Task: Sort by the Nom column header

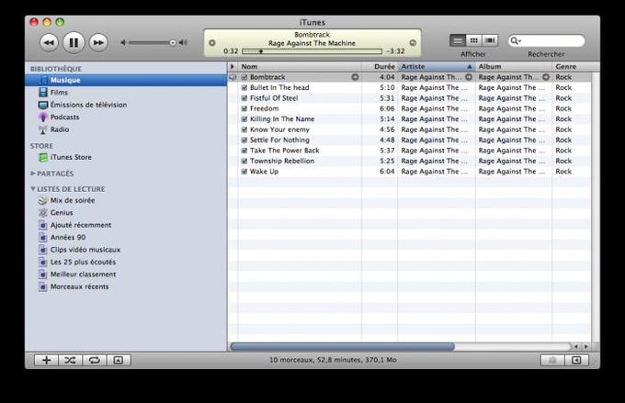Action: 300,66
